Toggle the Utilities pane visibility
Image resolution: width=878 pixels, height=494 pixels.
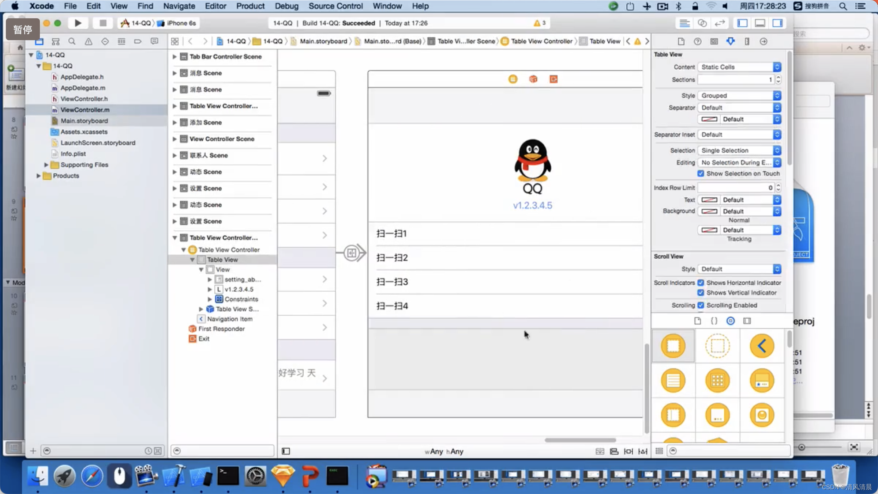tap(777, 23)
